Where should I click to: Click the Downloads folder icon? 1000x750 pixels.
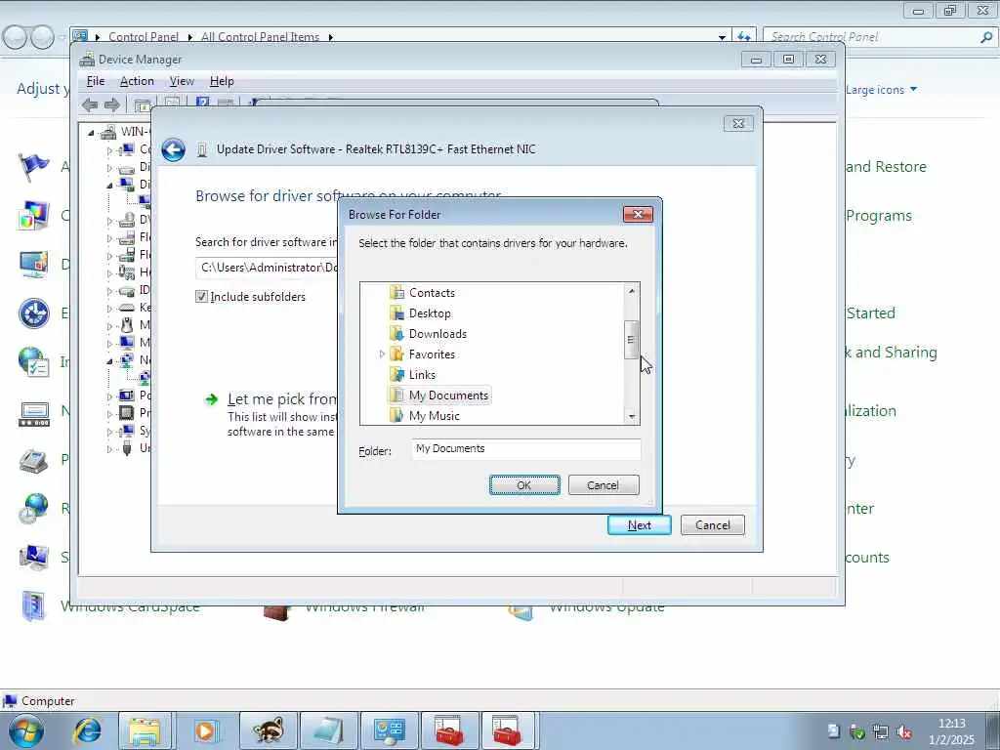click(x=396, y=334)
